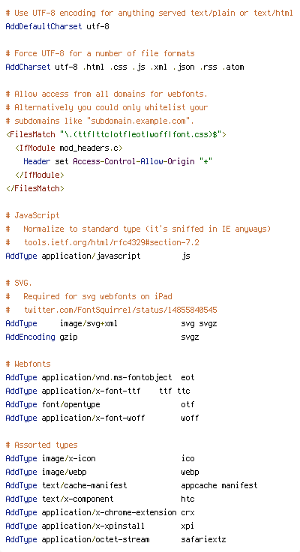Click the '# Webfonts' comment line
This screenshot has height=552, width=300.
[x=28, y=364]
